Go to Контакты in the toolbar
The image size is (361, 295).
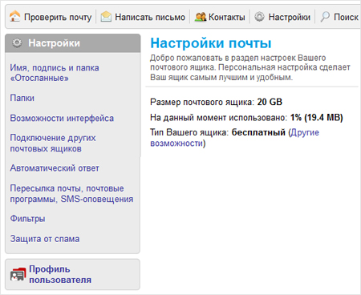tap(227, 17)
